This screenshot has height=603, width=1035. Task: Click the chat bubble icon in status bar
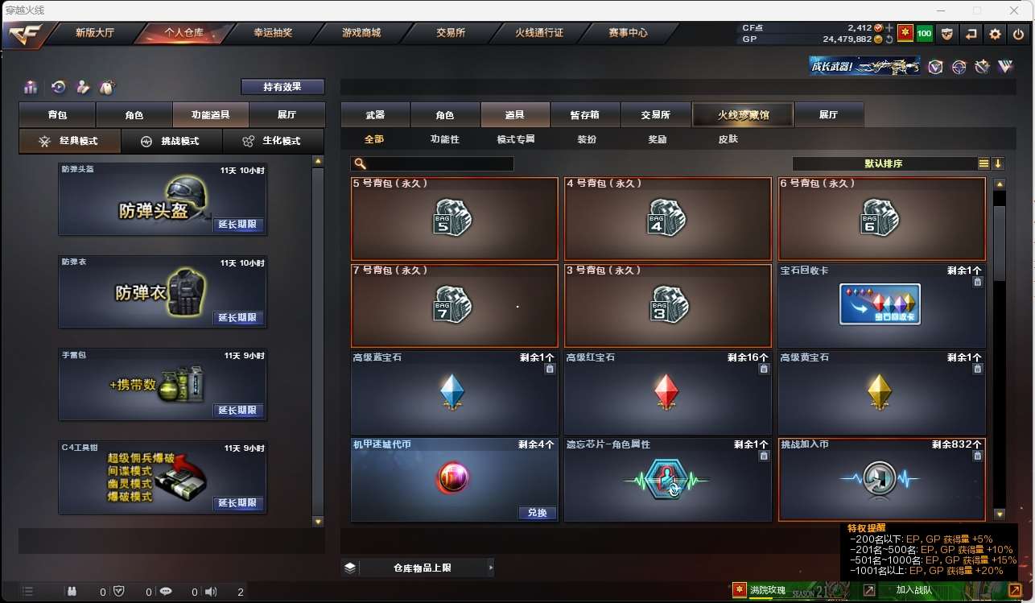pos(166,592)
